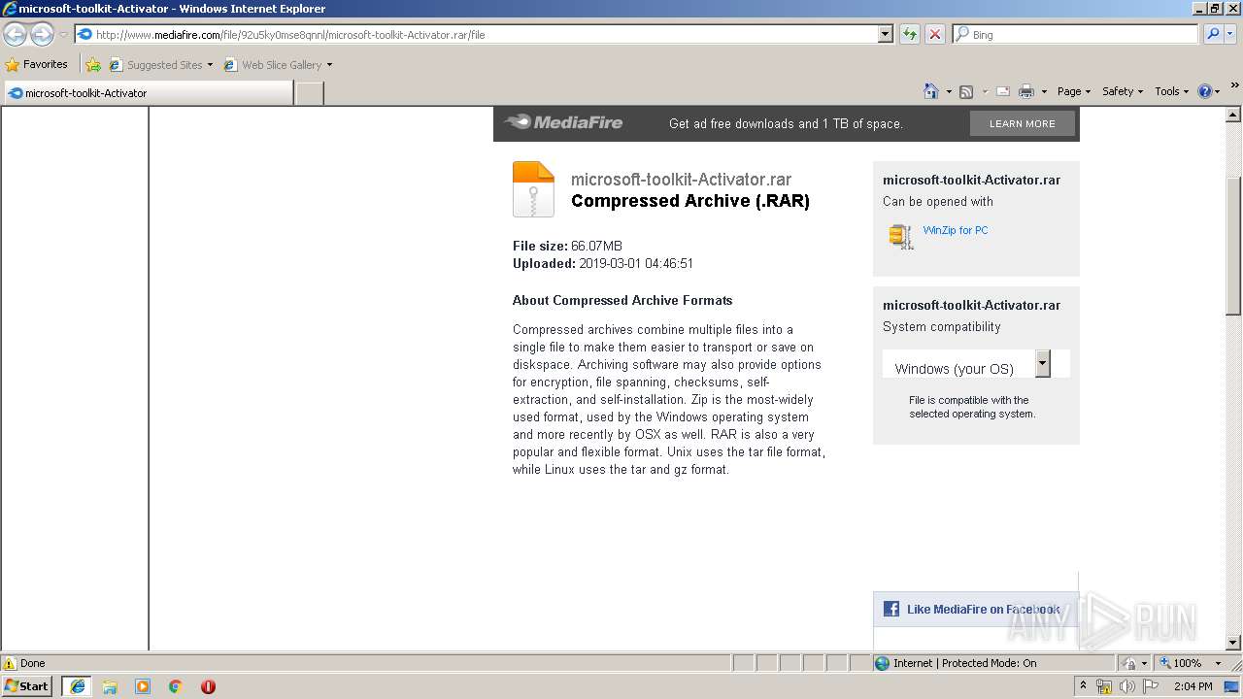
Task: Click the scroll down arrow
Action: (x=1233, y=643)
